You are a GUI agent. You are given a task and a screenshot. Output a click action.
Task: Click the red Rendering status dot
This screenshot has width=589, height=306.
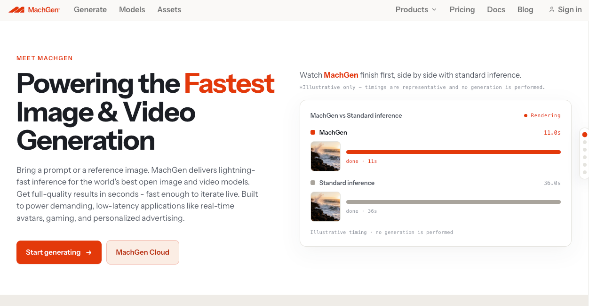pyautogui.click(x=525, y=115)
